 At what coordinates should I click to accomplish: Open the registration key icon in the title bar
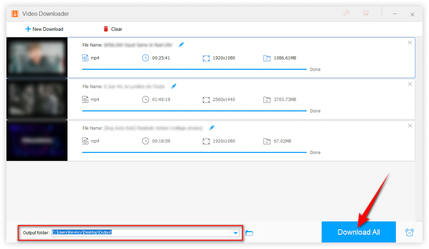tap(346, 13)
